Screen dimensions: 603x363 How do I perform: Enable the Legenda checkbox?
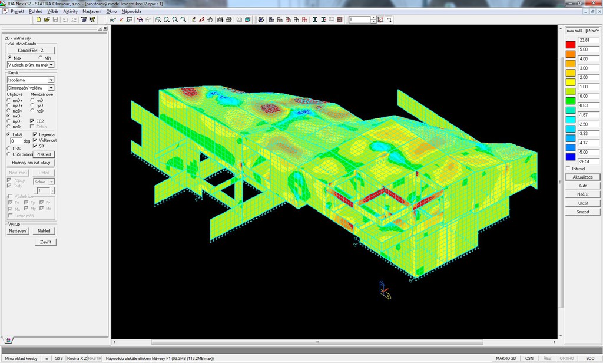point(35,134)
